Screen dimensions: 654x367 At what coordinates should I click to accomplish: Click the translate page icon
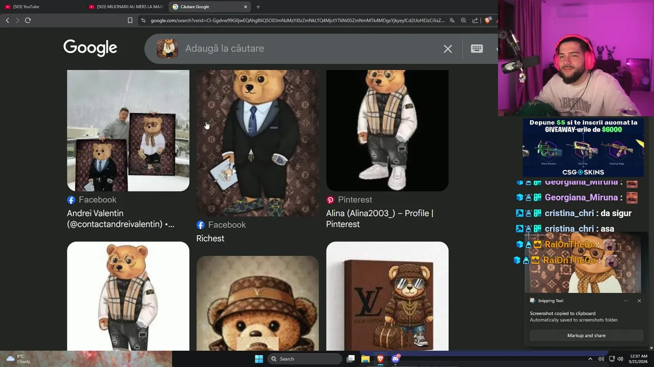[452, 20]
